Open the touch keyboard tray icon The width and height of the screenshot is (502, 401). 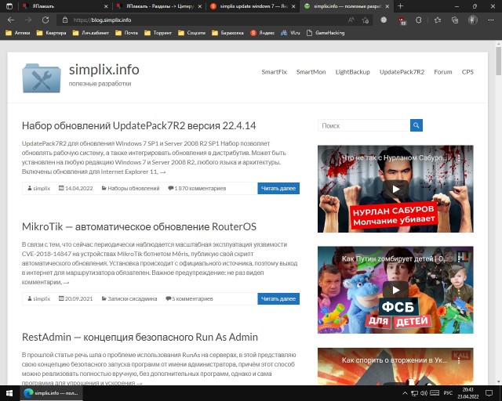435,393
